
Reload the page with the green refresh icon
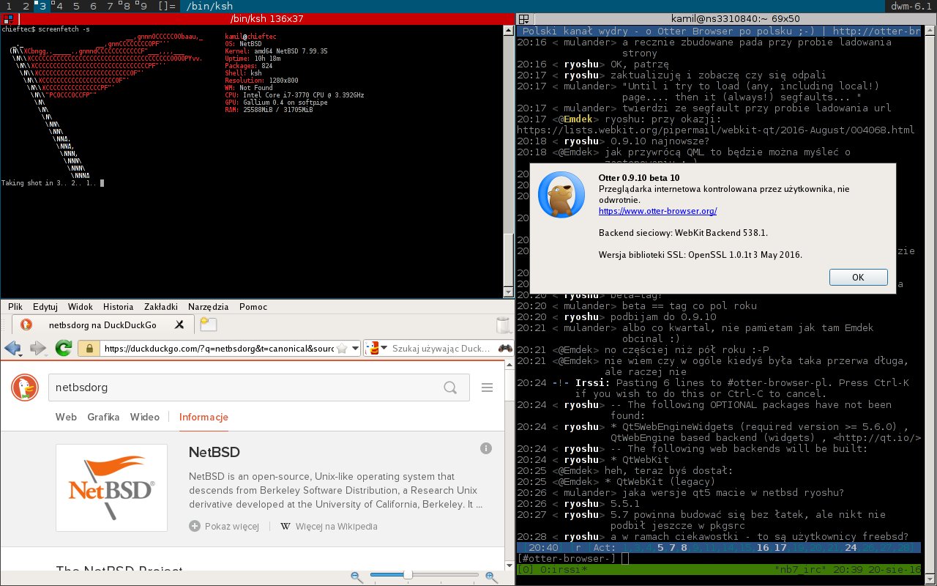64,348
